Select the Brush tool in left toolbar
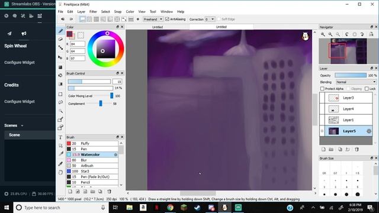Screen dimensions: 379x213 pyautogui.click(x=60, y=31)
